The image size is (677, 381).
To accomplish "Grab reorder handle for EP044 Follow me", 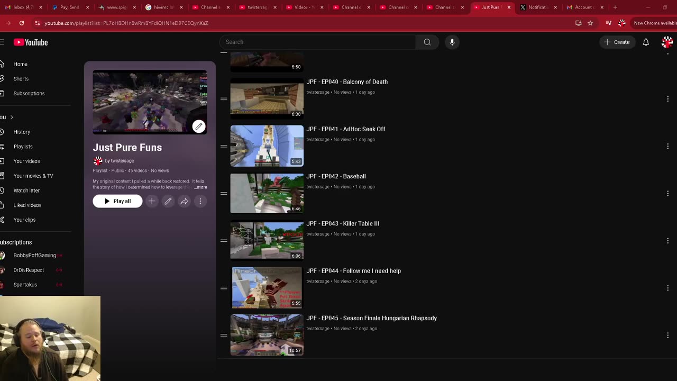I will [x=224, y=288].
